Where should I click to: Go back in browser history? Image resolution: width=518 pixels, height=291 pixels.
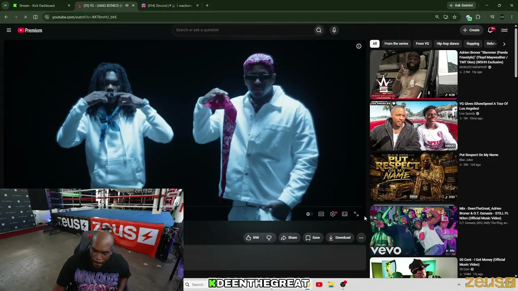6,17
